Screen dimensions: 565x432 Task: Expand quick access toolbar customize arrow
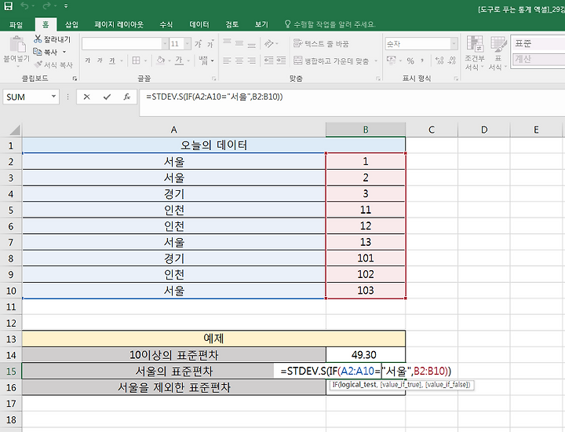click(x=66, y=6)
